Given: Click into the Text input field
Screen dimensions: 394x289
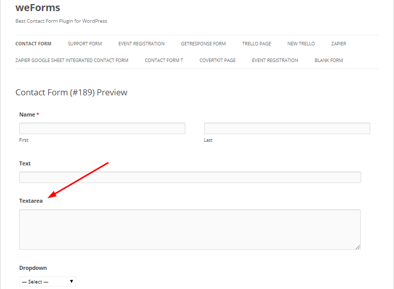Looking at the screenshot, I should tap(190, 178).
